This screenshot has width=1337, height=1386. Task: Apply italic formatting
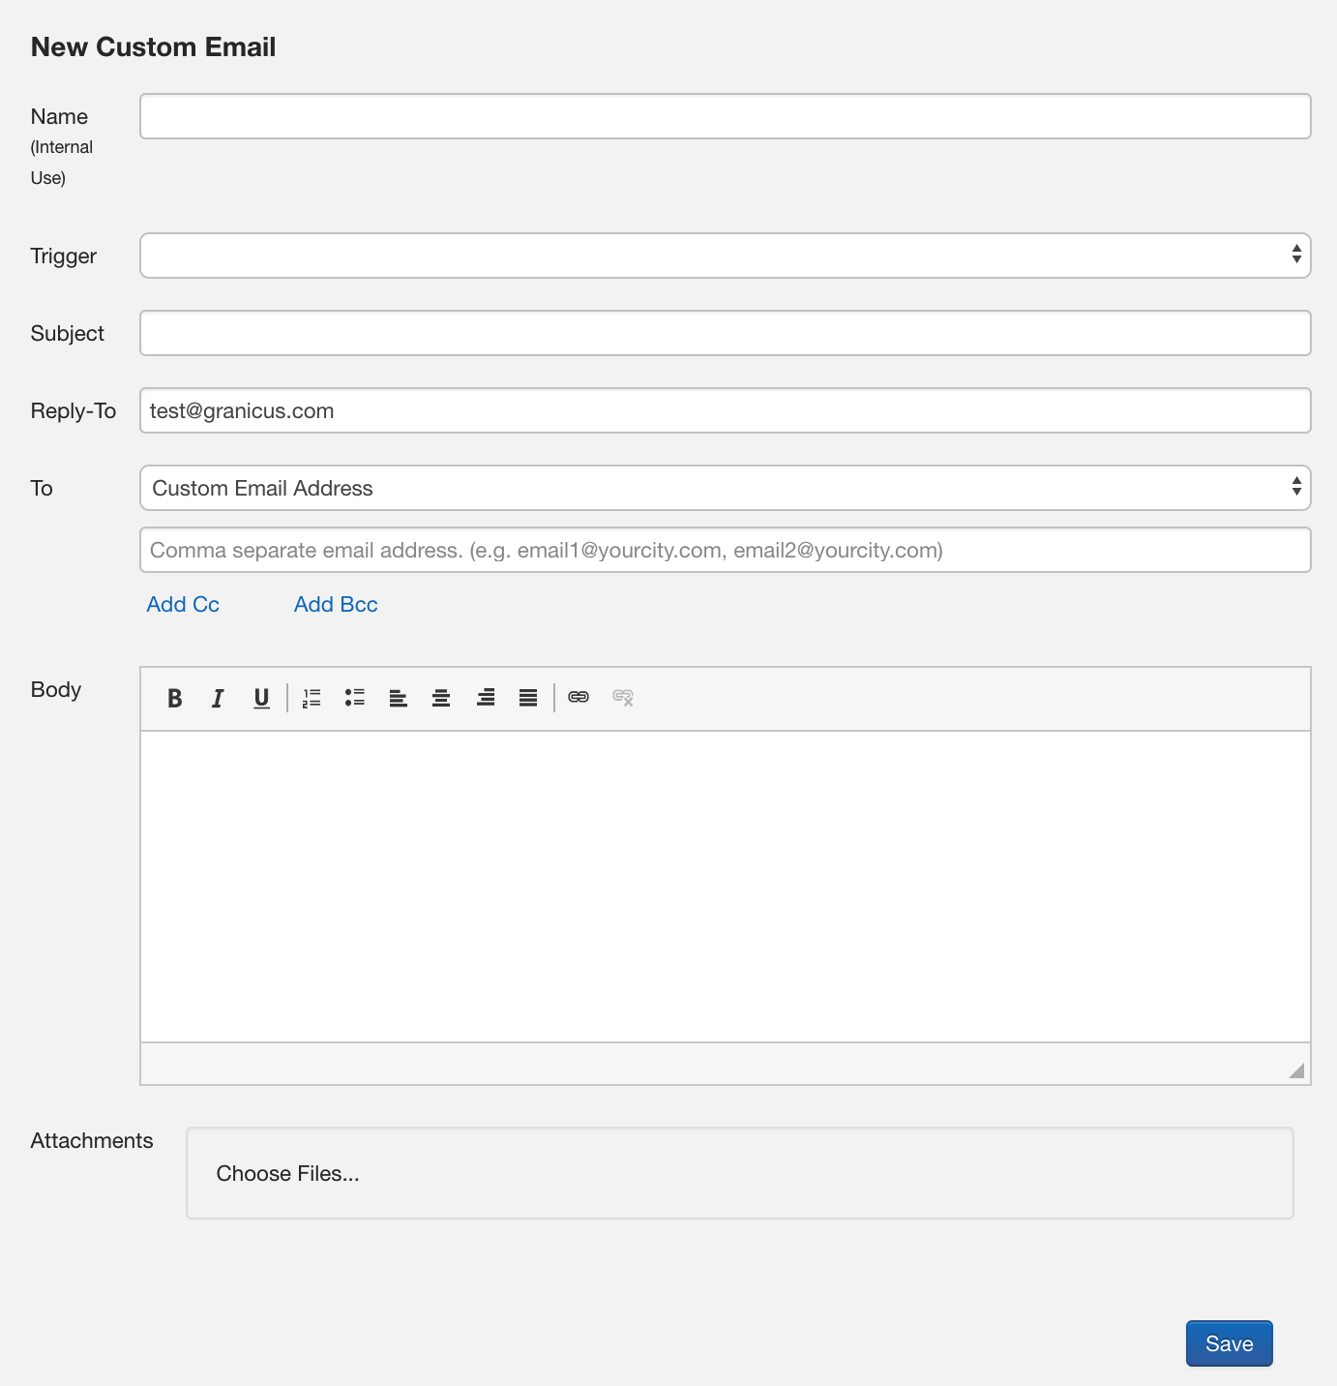point(218,698)
